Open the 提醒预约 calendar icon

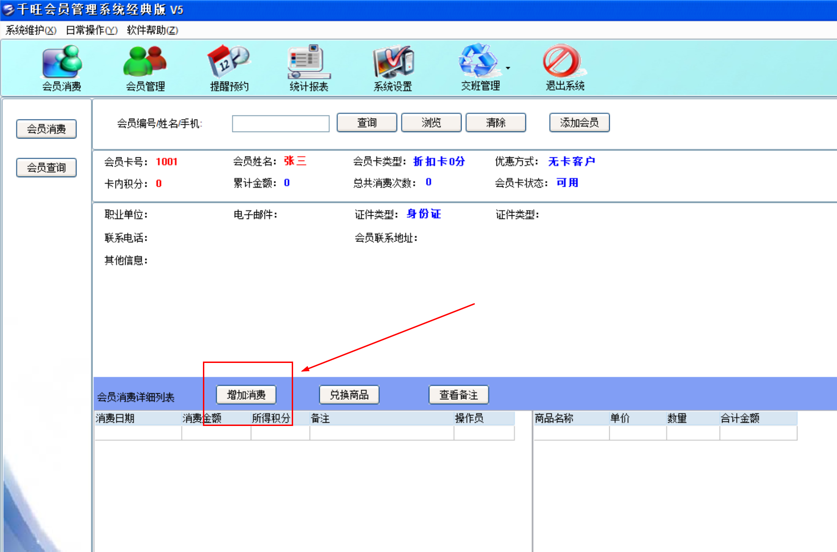point(229,68)
